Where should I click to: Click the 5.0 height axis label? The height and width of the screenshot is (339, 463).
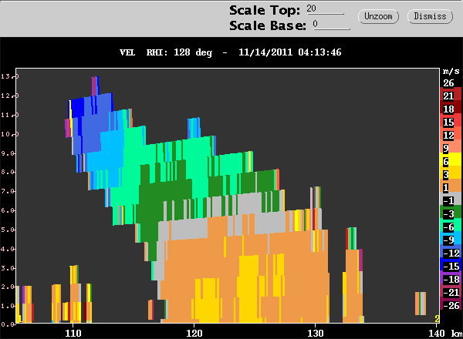(x=8, y=230)
